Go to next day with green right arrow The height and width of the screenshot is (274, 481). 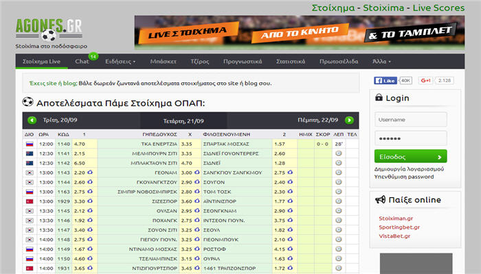point(349,120)
